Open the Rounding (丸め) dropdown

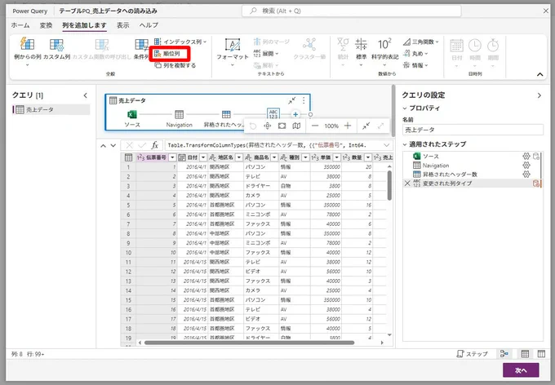tap(415, 54)
